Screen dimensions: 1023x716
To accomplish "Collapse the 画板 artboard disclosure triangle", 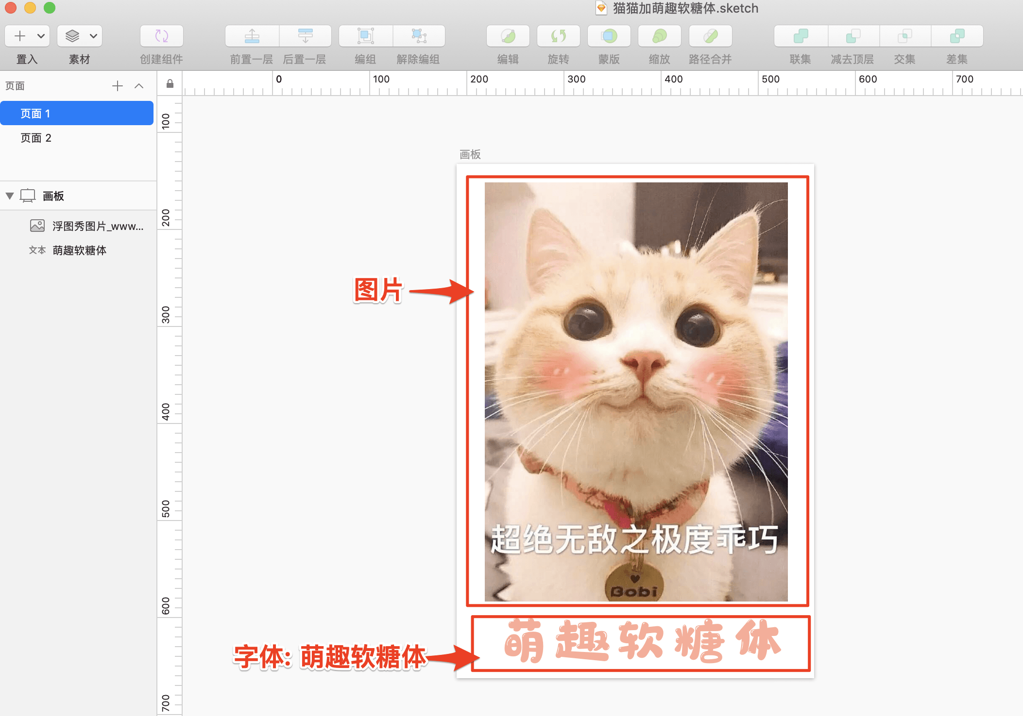I will tap(10, 196).
